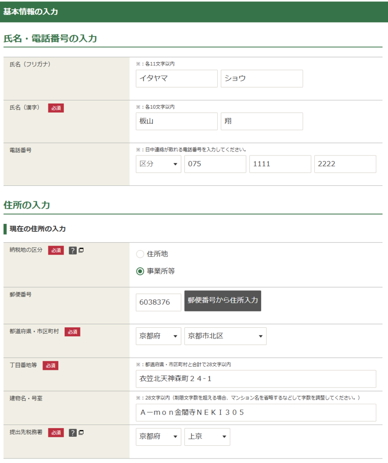This screenshot has height=463, width=388.
Task: Select the 住所地 radio button
Action: pyautogui.click(x=140, y=254)
